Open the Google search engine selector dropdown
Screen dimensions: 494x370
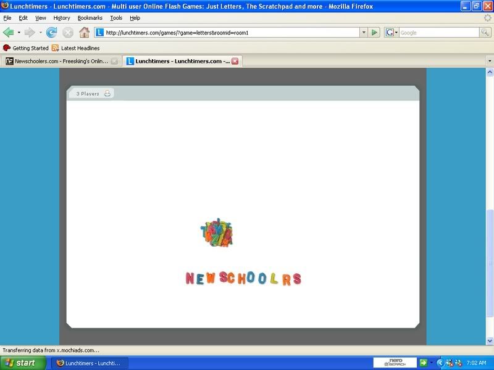tap(392, 33)
